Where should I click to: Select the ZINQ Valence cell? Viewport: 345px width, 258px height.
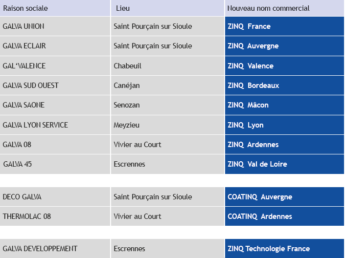[x=284, y=65]
